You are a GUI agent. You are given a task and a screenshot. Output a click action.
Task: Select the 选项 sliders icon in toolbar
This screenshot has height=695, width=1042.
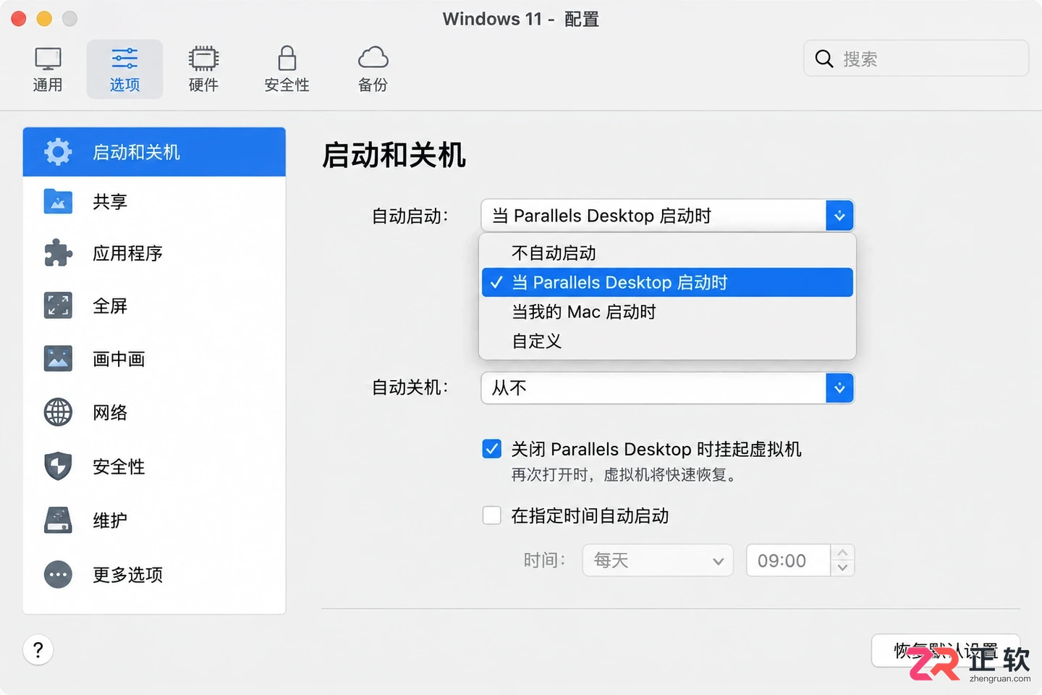tap(124, 59)
